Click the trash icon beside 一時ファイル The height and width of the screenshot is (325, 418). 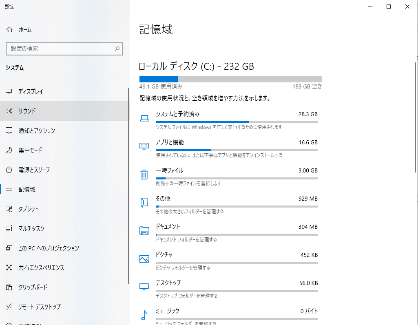click(x=144, y=174)
